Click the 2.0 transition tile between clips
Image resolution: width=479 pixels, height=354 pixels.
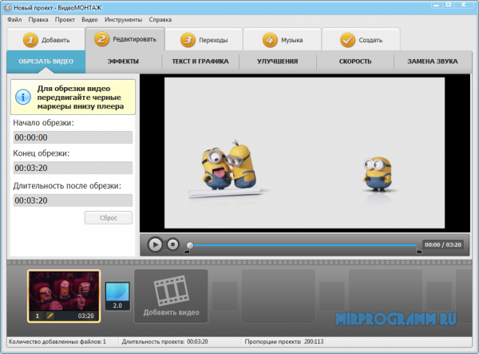117,296
